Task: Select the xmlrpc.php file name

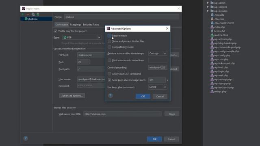Action: point(220,92)
